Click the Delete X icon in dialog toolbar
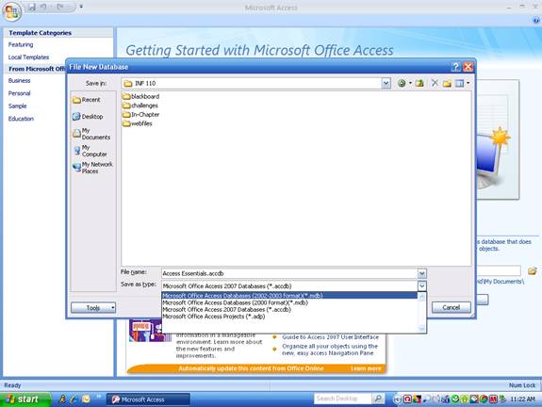 (435, 83)
